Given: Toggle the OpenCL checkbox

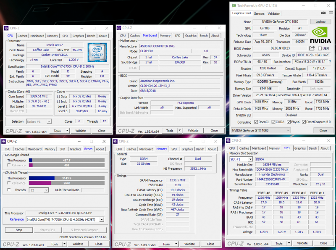Looking at the screenshot, I should pyautogui.click(x=256, y=122).
